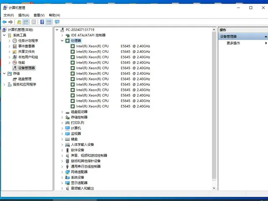This screenshot has height=201, width=268.
Task: Click the gray Forward arrow toolbar icon
Action: [10, 22]
